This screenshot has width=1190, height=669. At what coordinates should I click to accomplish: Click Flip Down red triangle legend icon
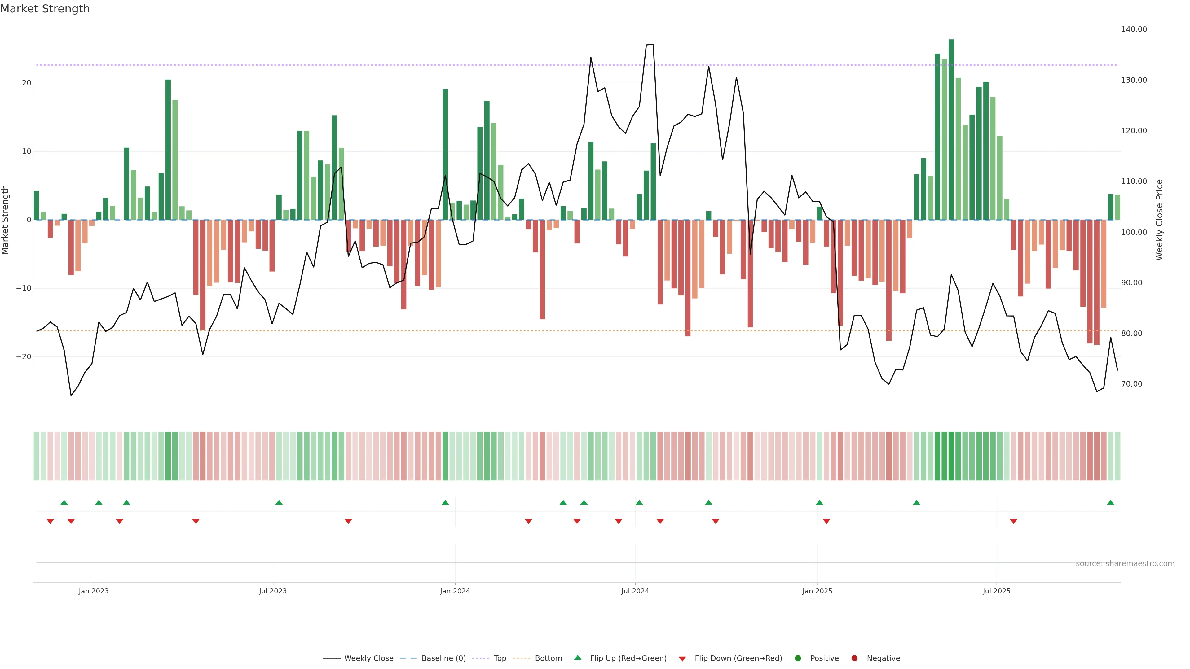click(682, 658)
